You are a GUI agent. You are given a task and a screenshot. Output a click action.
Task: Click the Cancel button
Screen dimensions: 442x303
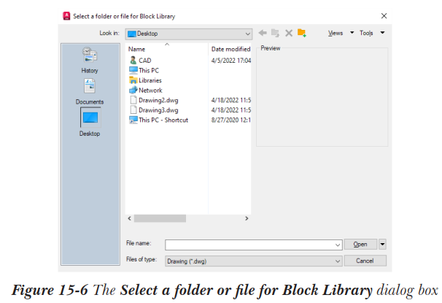pos(365,261)
